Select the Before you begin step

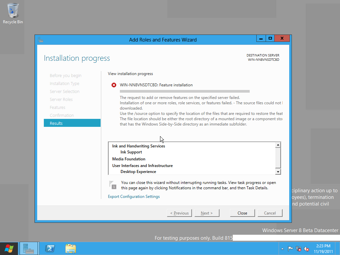(65, 75)
